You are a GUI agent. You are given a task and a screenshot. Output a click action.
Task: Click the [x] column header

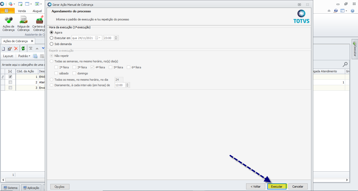coord(10,71)
